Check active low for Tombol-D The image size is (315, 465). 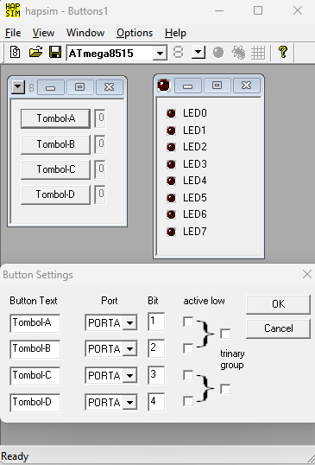coord(188,402)
